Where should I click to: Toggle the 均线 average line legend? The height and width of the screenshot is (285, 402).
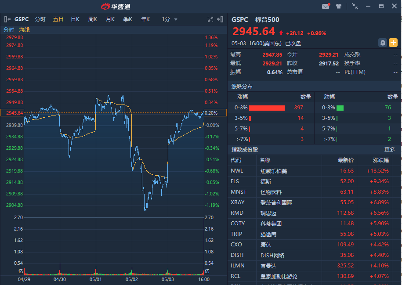pyautogui.click(x=24, y=30)
